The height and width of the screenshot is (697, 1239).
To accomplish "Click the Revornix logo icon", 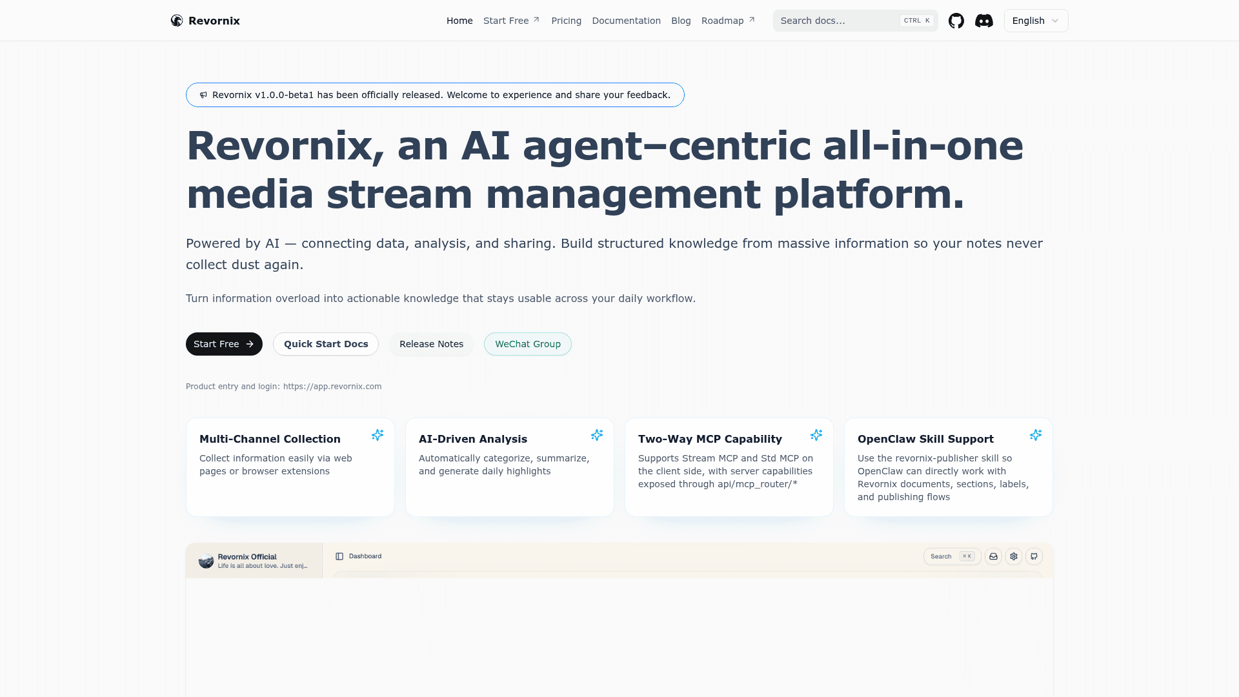I will pyautogui.click(x=177, y=21).
